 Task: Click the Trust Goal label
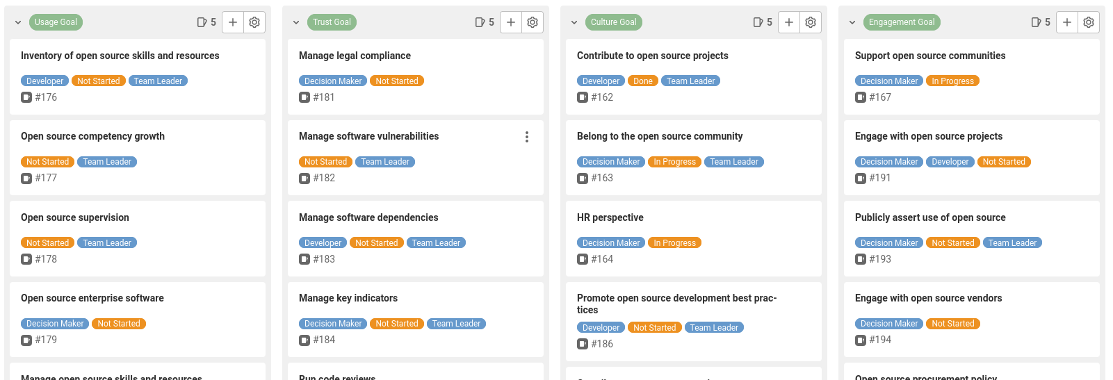pyautogui.click(x=332, y=22)
